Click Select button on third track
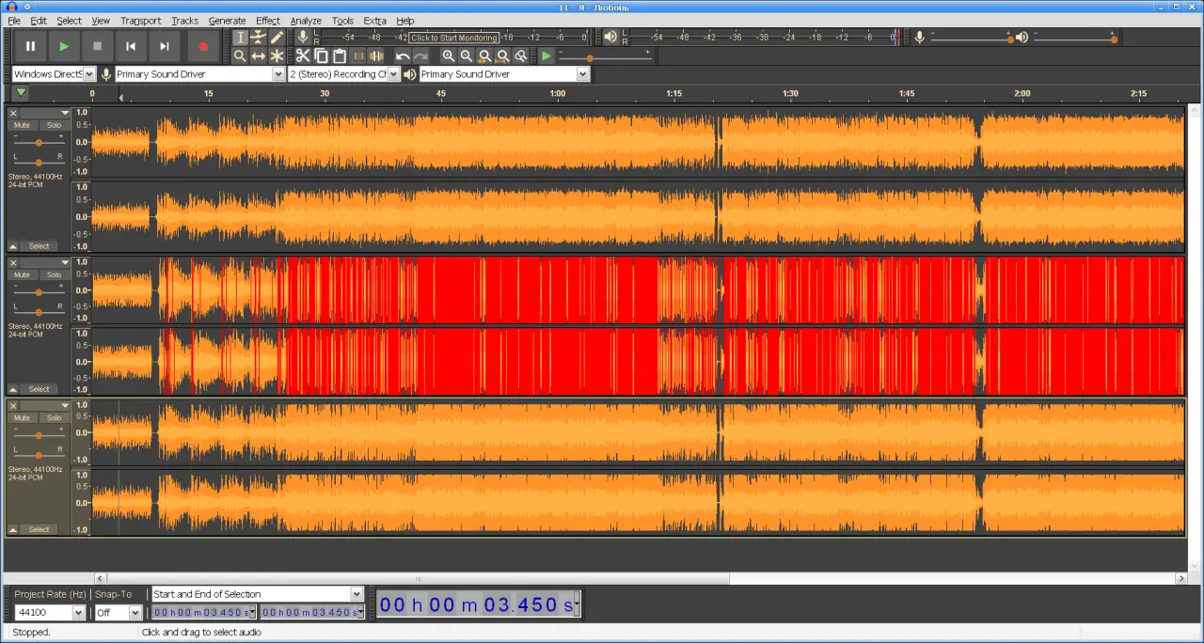Viewport: 1204px width, 643px height. [39, 529]
